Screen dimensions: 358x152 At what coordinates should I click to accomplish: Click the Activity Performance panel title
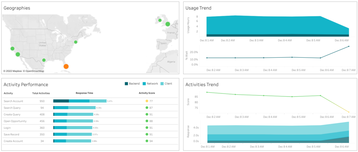tap(26, 85)
